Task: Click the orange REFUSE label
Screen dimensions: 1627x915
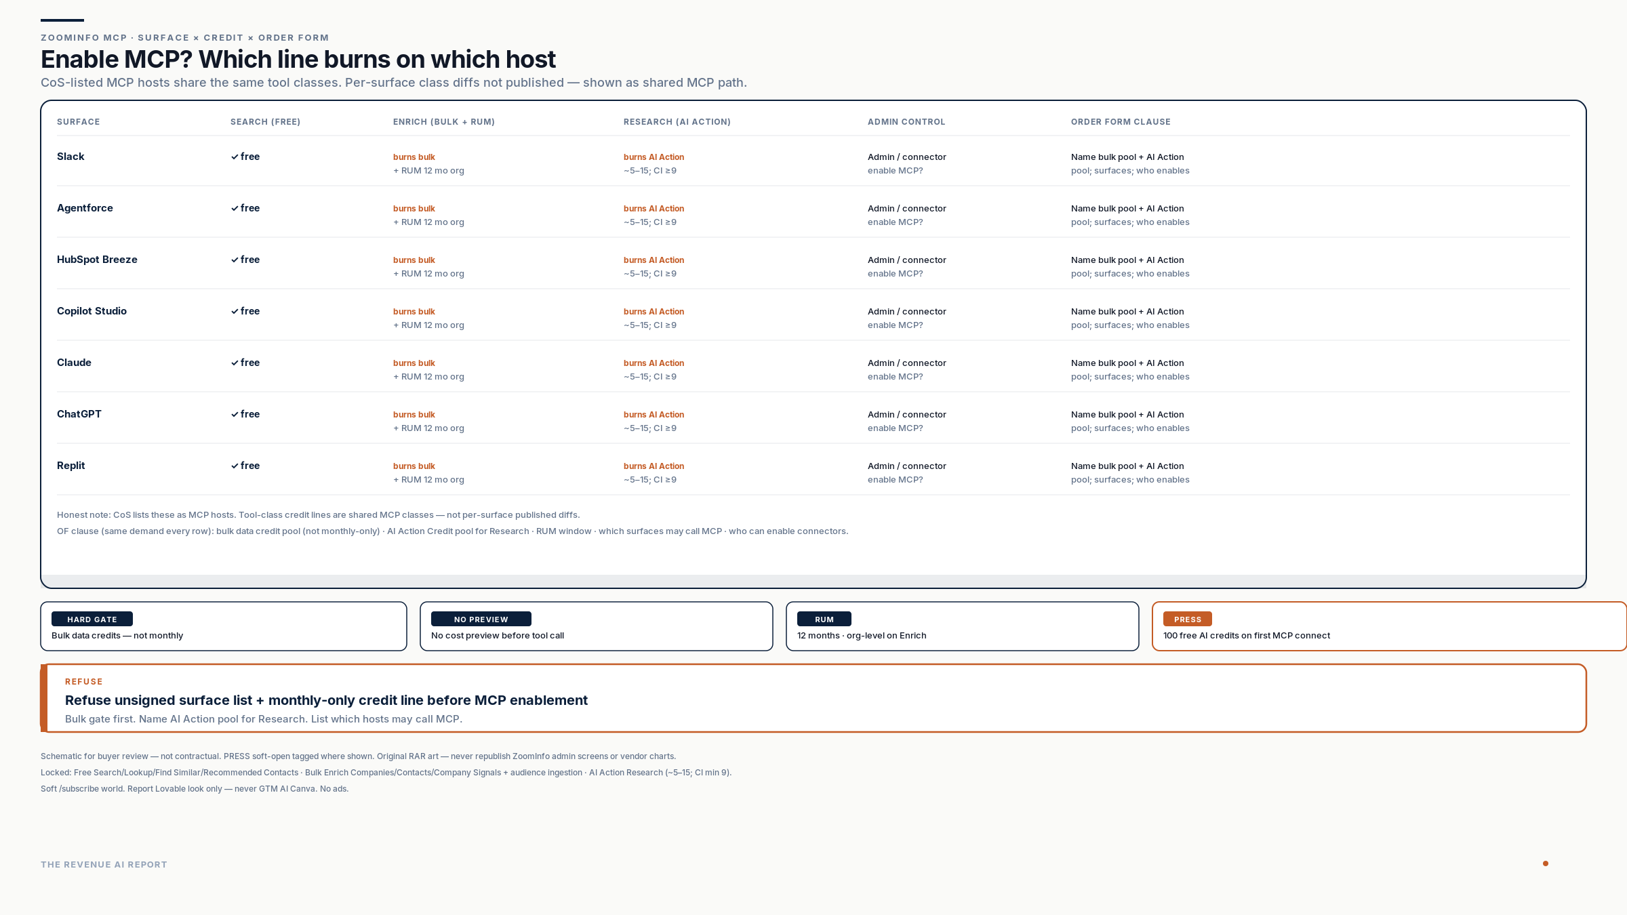Action: pos(84,682)
